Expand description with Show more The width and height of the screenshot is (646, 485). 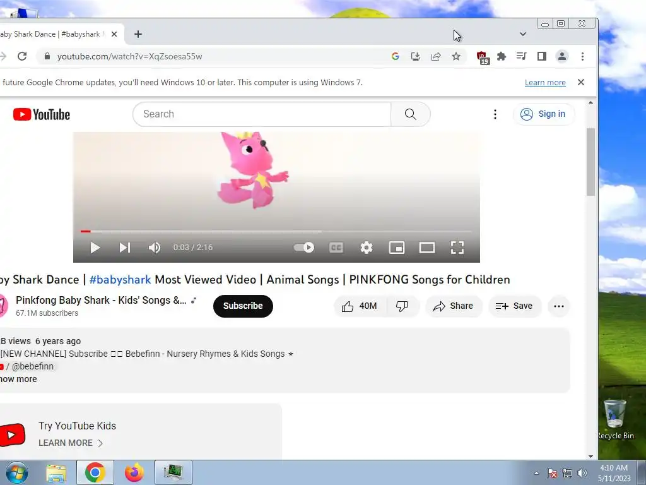click(18, 379)
